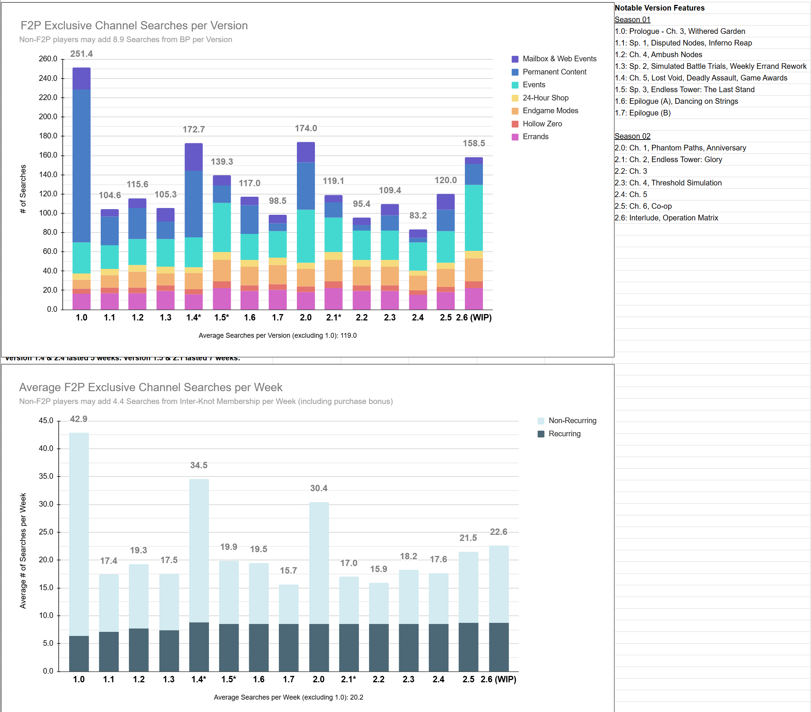Click the 34.5 label above the 1.4* weekly bar
The width and height of the screenshot is (811, 712).
point(199,465)
